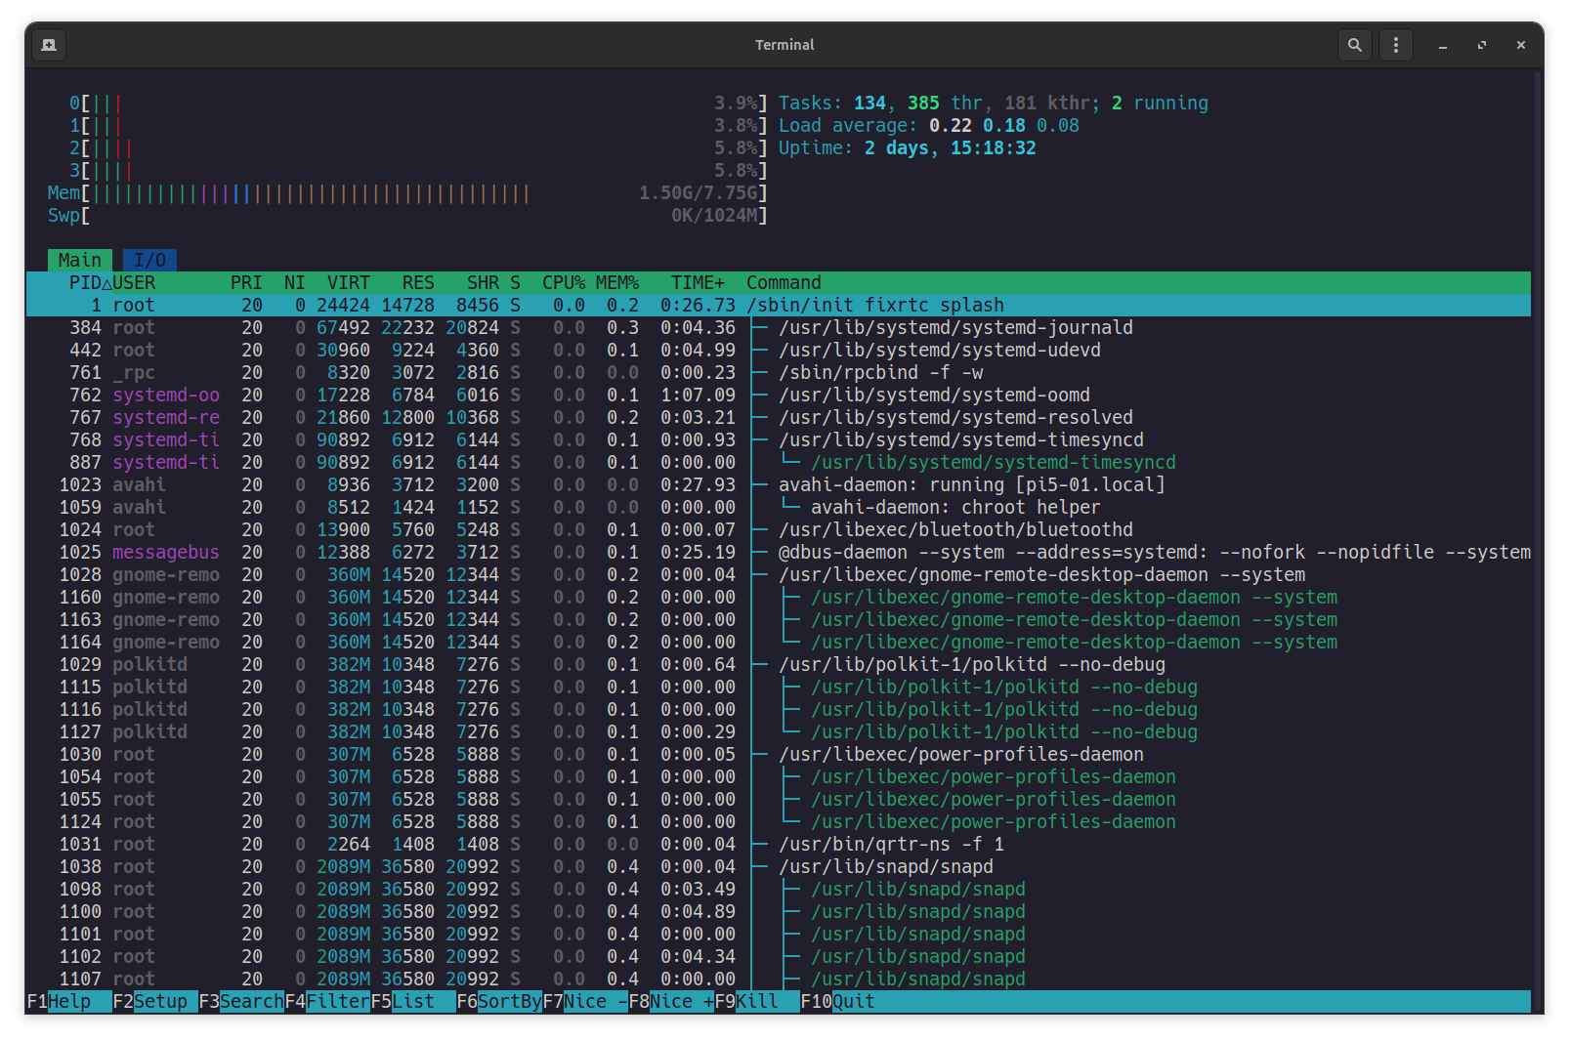This screenshot has height=1042, width=1569.
Task: Sort by the Command column header
Action: click(x=784, y=282)
